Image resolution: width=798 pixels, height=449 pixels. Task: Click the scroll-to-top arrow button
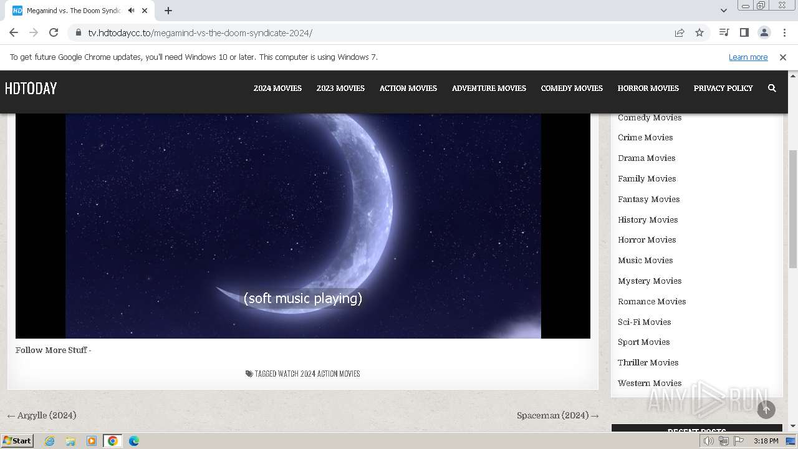click(x=766, y=409)
